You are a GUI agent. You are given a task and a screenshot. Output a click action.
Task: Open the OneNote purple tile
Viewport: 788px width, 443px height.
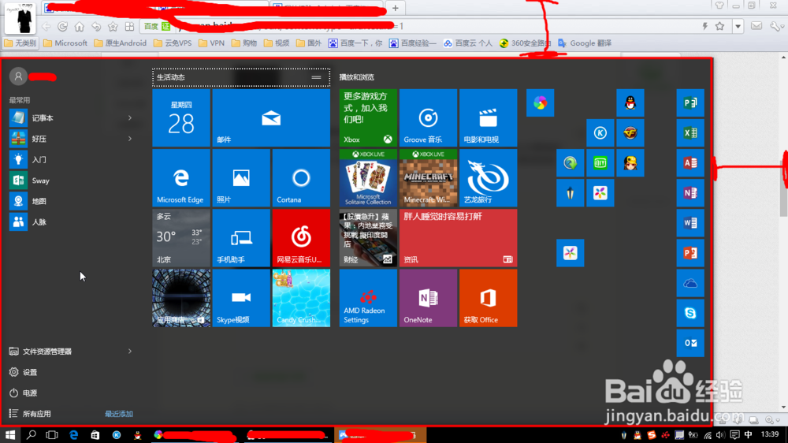pyautogui.click(x=428, y=298)
